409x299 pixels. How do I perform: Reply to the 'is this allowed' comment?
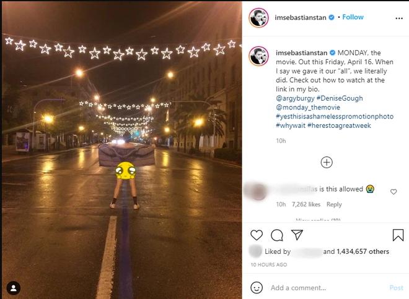coord(334,204)
